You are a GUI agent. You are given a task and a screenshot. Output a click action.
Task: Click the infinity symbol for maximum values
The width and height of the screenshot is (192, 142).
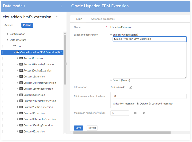point(135,113)
